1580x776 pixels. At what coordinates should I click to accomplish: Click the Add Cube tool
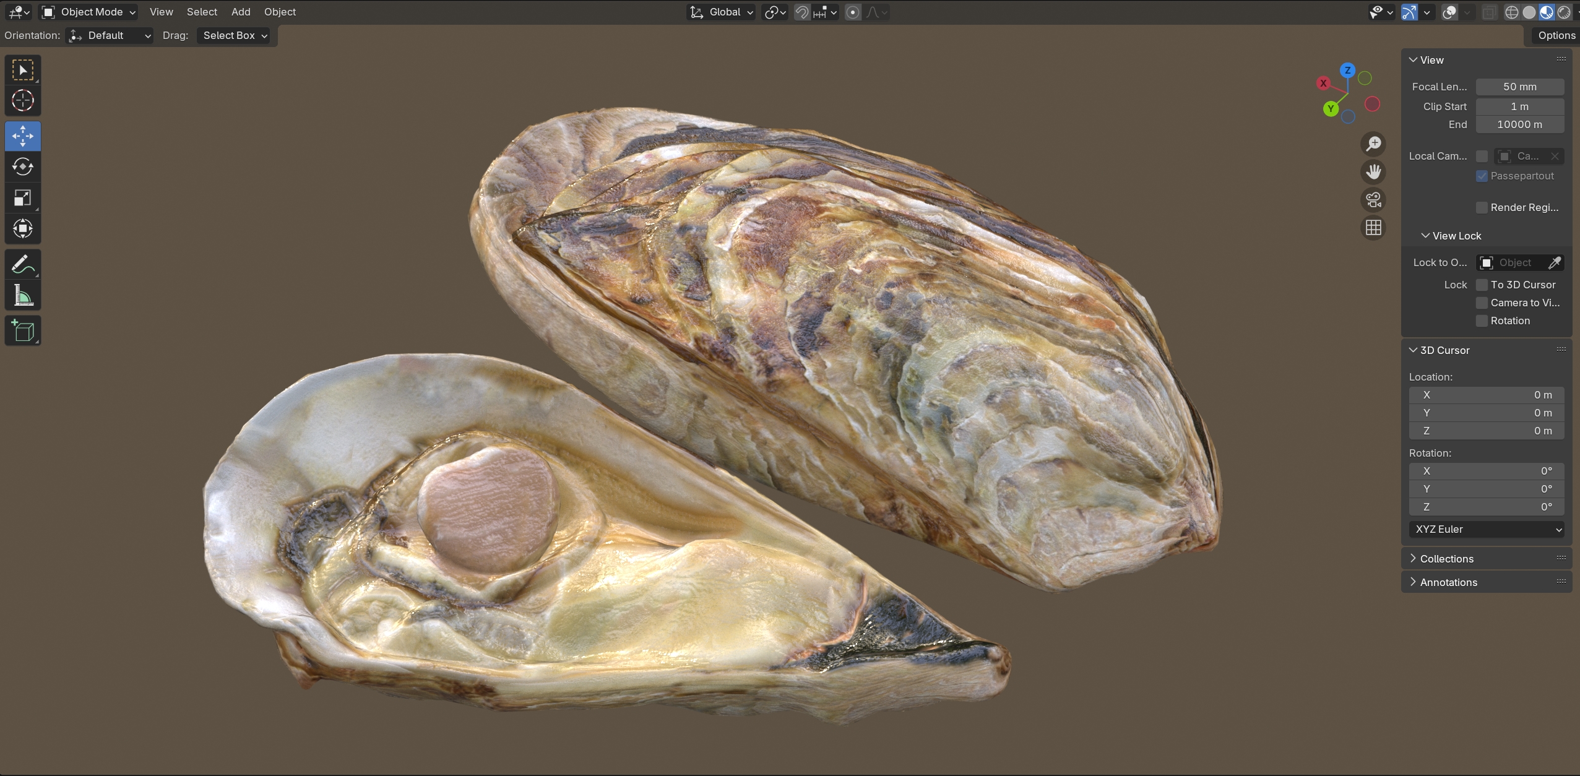pos(23,331)
